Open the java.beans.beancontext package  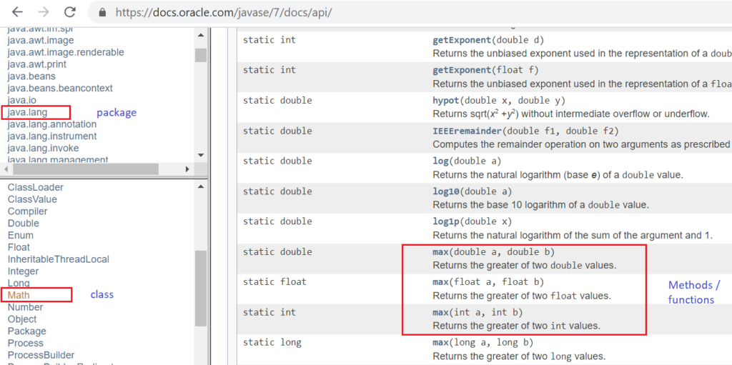[x=60, y=88]
